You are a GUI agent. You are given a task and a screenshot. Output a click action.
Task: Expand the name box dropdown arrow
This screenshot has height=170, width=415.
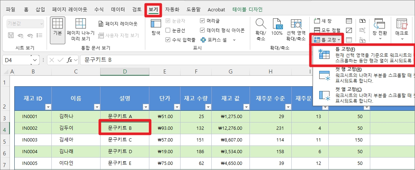35,60
